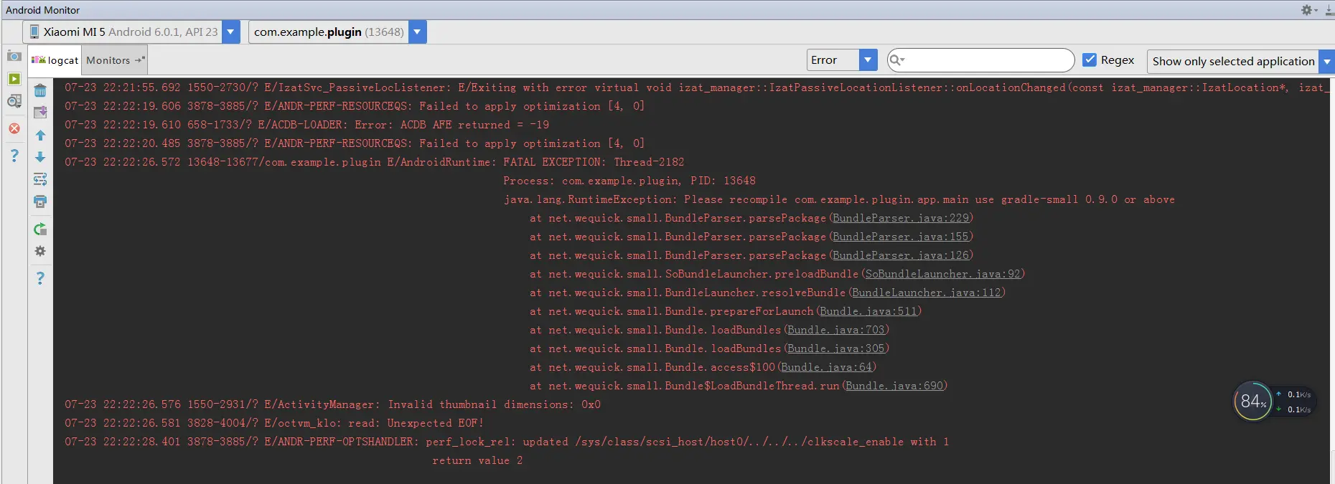
Task: Click the scroll to end icon
Action: (x=40, y=112)
